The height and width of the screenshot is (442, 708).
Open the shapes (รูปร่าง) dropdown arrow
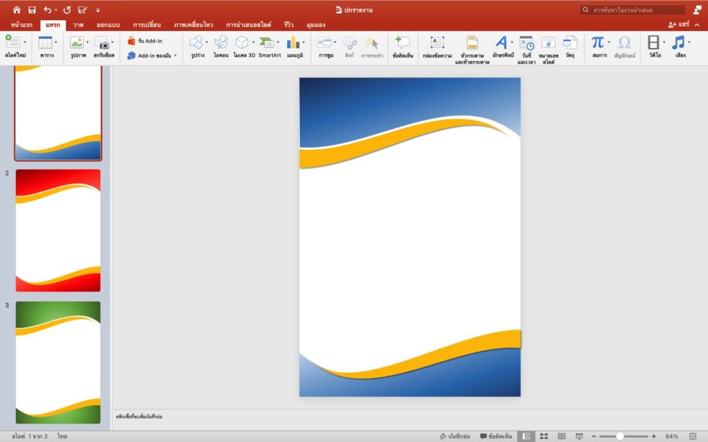(207, 43)
